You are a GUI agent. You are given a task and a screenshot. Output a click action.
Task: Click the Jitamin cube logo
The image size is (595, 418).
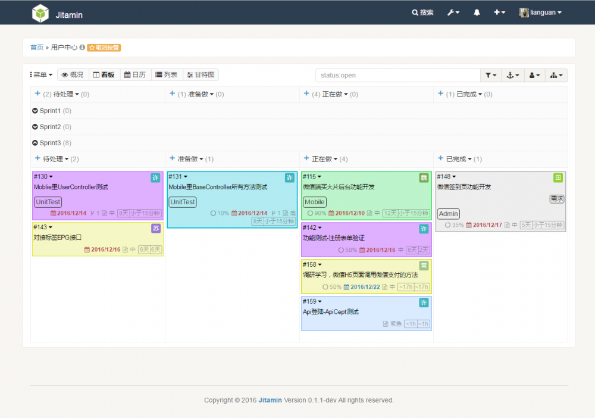click(x=40, y=13)
